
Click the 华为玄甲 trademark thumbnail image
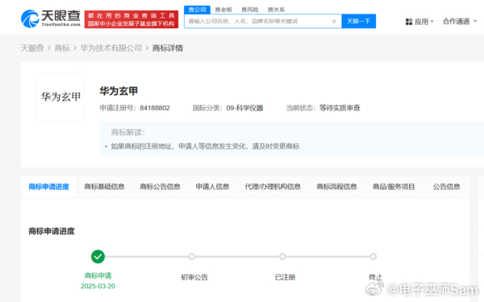pos(60,97)
